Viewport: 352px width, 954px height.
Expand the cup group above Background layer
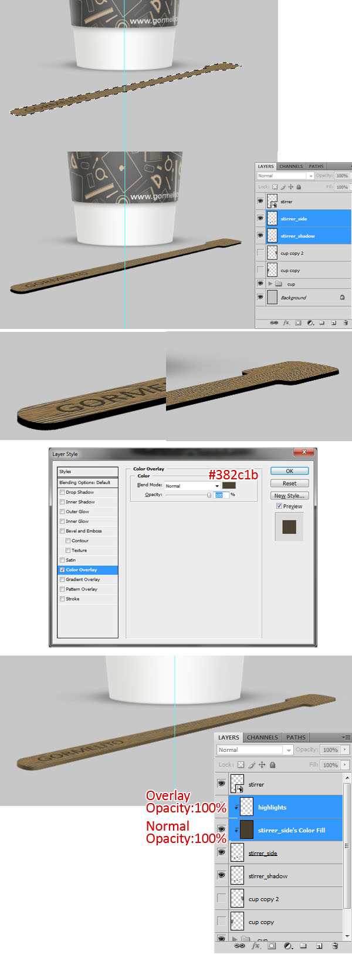click(x=270, y=284)
